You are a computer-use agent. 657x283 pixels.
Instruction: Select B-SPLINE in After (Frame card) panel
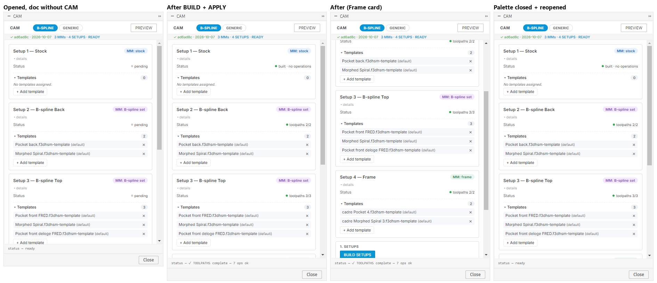click(372, 28)
